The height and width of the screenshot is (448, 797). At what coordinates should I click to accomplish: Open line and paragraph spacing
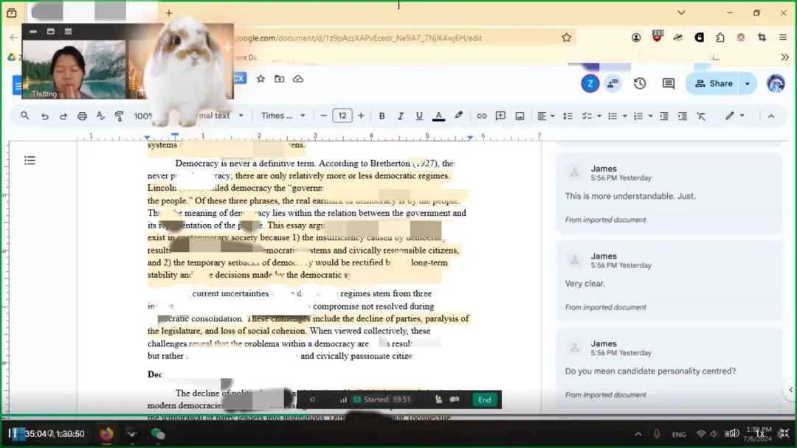(567, 116)
